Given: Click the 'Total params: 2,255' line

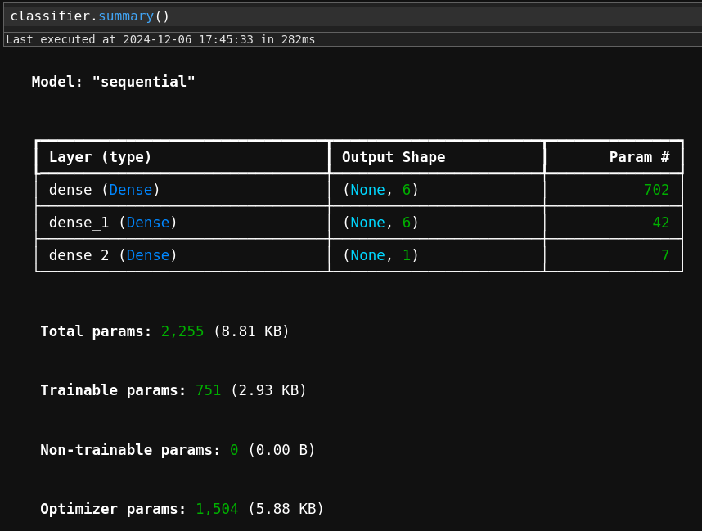Looking at the screenshot, I should [x=164, y=331].
